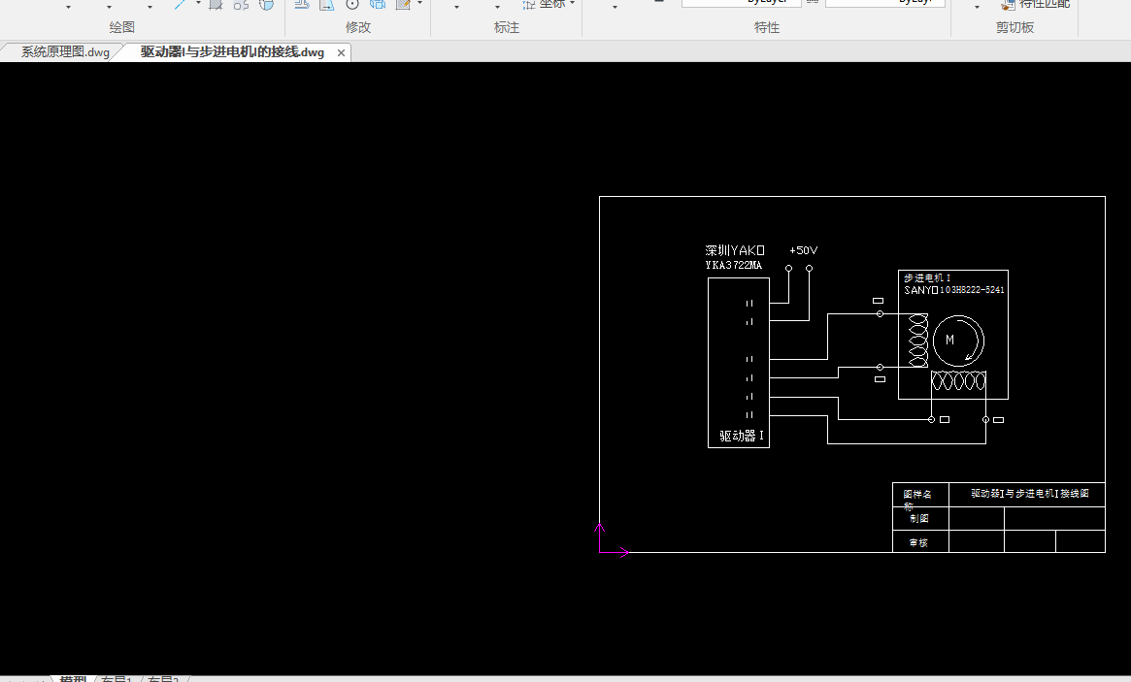Click the motor M circle symbol

958,341
